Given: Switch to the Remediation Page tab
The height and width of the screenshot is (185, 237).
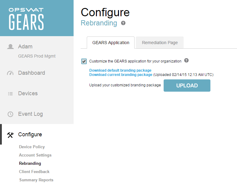Looking at the screenshot, I should pos(160,43).
